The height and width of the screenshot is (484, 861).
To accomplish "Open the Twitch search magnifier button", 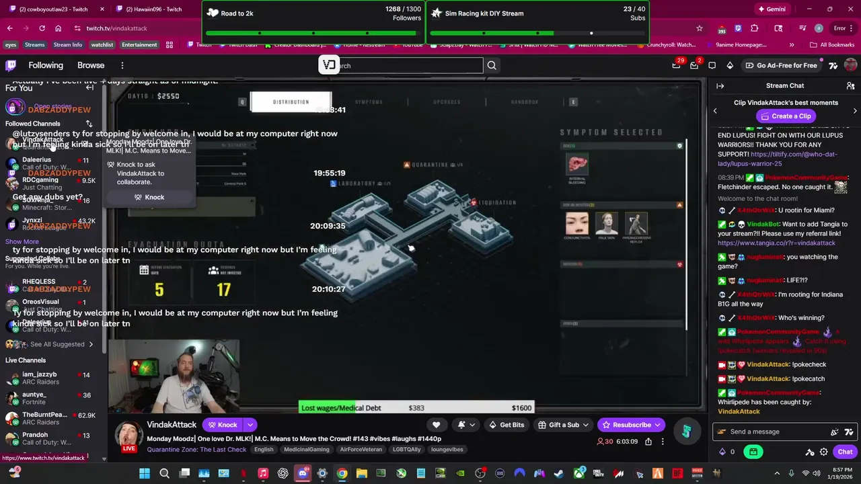I will tap(492, 65).
